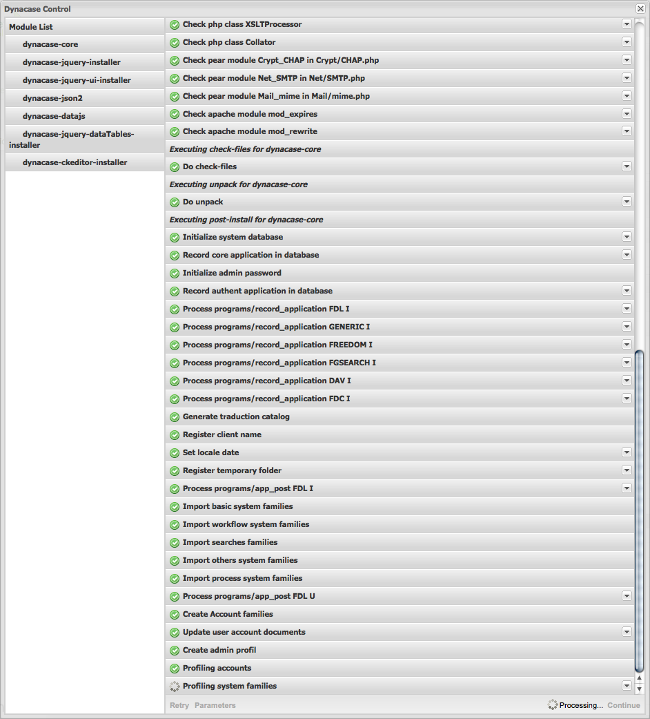
Task: Expand details for Register temporary folder
Action: click(627, 470)
